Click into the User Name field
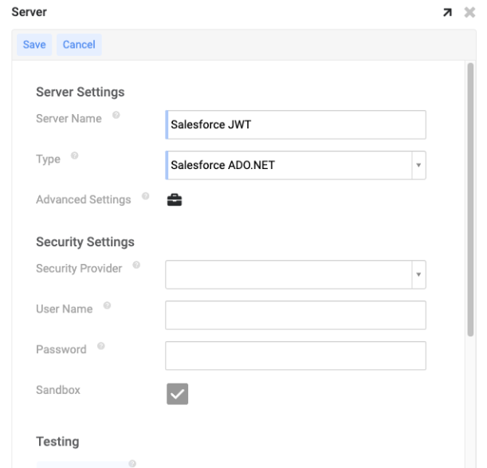The height and width of the screenshot is (468, 487). click(x=295, y=315)
